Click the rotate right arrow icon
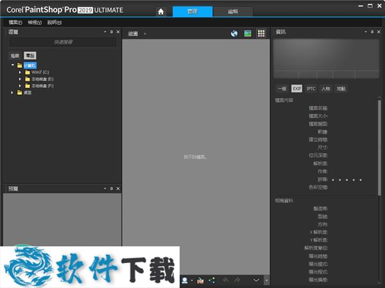 tap(237, 280)
